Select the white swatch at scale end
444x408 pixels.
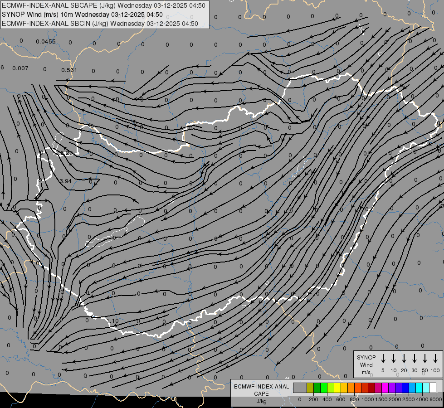[432, 388]
